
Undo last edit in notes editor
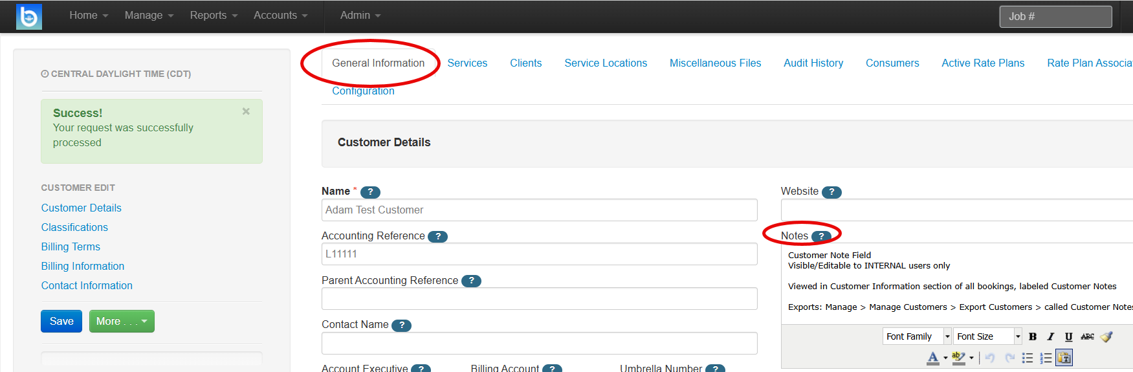(990, 358)
